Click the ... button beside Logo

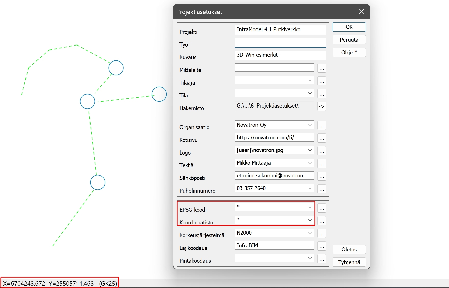point(322,151)
